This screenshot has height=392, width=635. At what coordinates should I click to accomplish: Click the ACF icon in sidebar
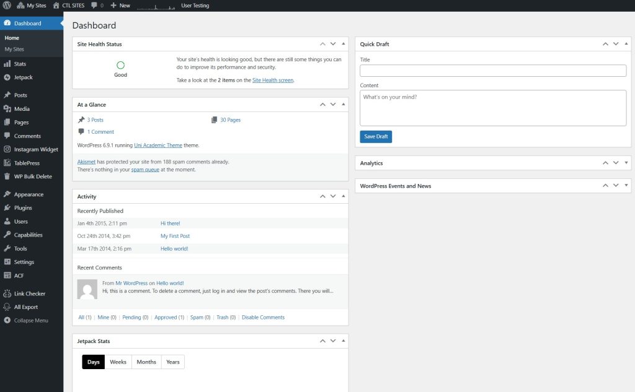[7, 276]
